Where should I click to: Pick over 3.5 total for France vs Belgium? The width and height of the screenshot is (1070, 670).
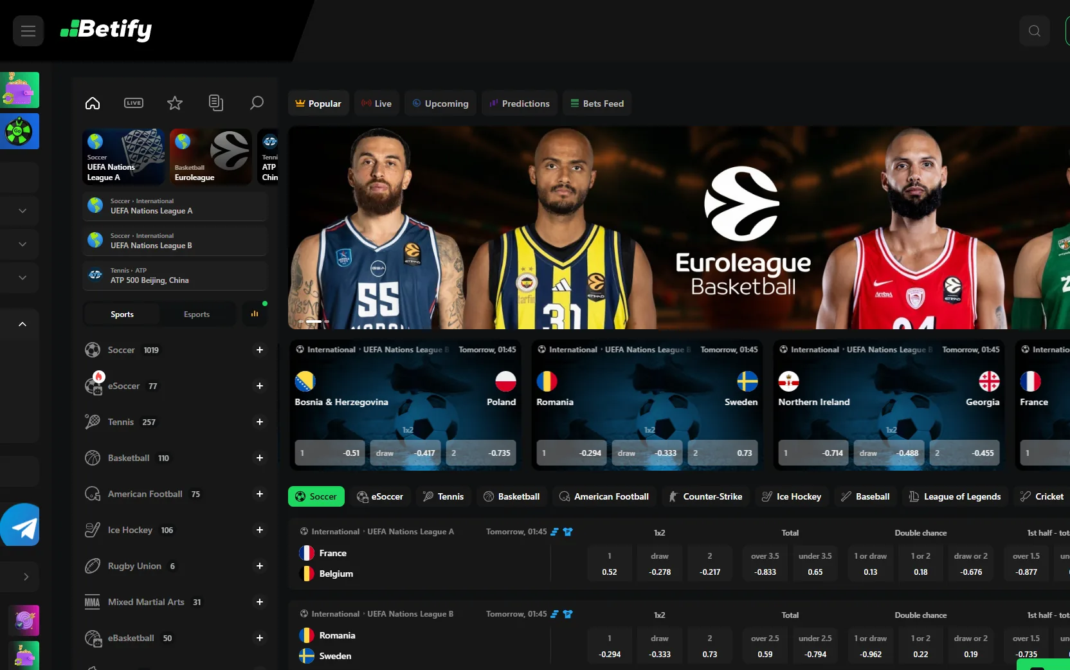(765, 563)
